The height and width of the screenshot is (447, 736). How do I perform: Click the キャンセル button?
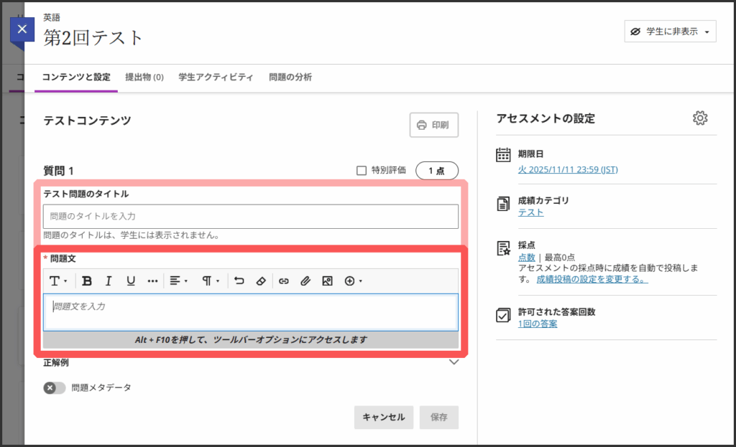tap(384, 417)
